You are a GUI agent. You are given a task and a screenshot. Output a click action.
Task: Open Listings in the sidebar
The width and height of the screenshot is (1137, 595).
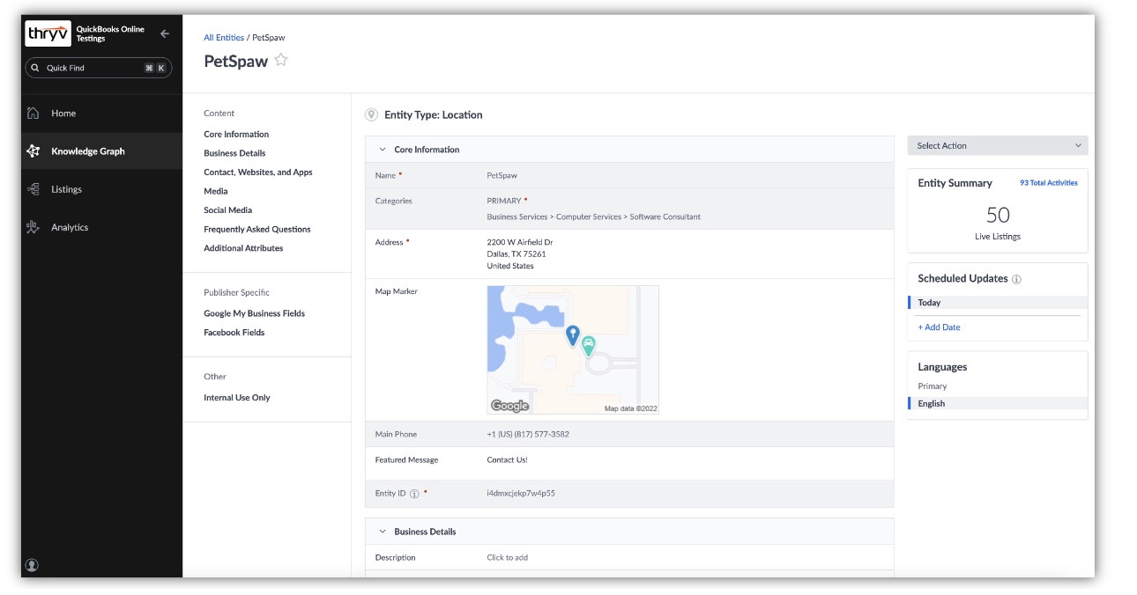[66, 189]
